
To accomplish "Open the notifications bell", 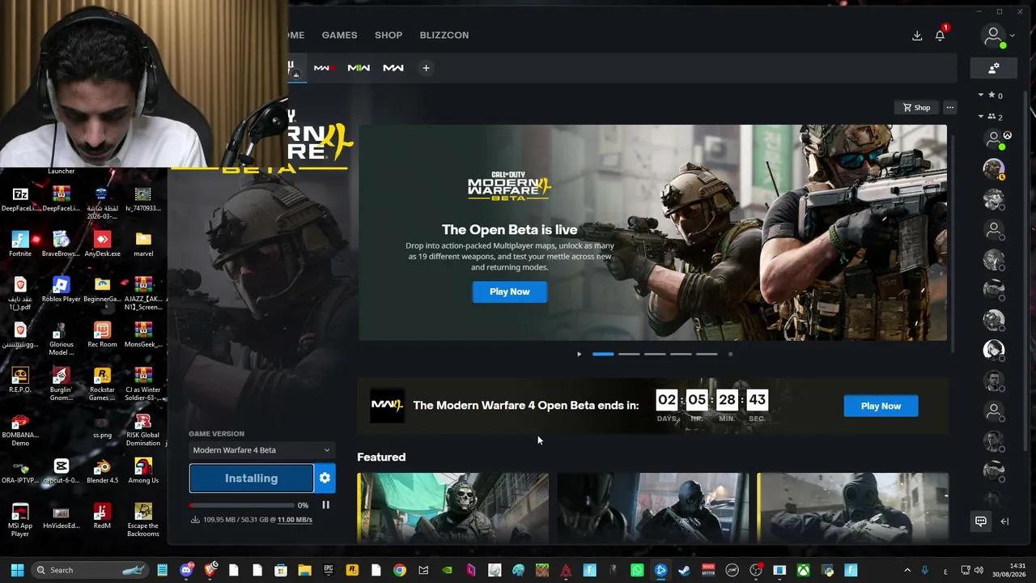I will (940, 36).
